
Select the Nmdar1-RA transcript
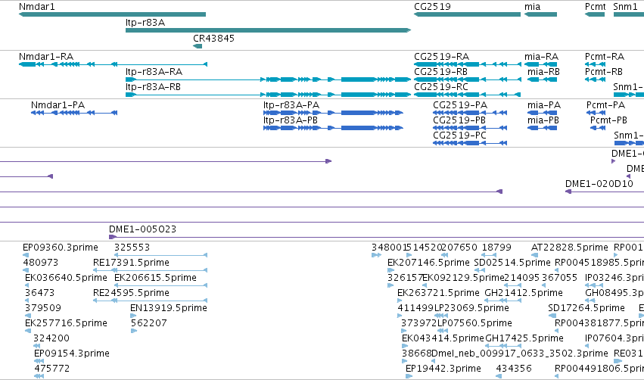(x=113, y=64)
